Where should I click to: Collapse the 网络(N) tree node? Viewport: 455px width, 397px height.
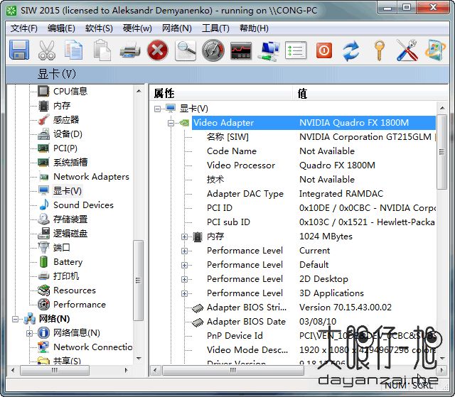[x=16, y=319]
